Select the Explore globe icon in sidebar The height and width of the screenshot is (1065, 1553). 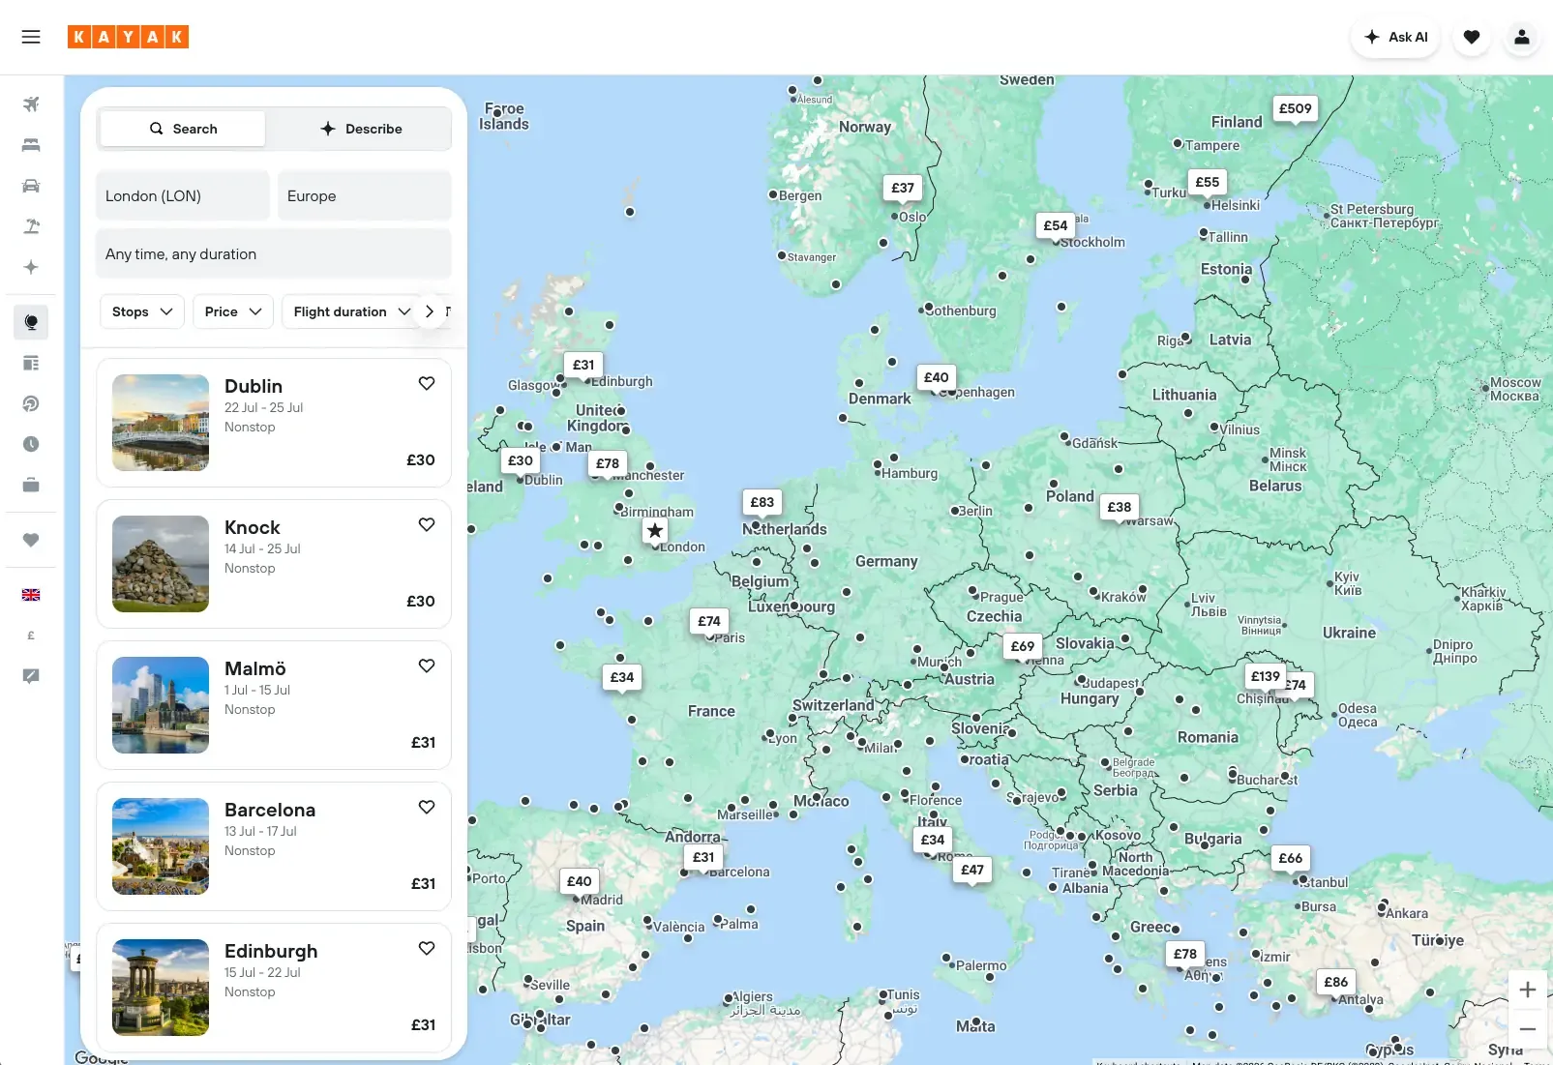coord(31,322)
